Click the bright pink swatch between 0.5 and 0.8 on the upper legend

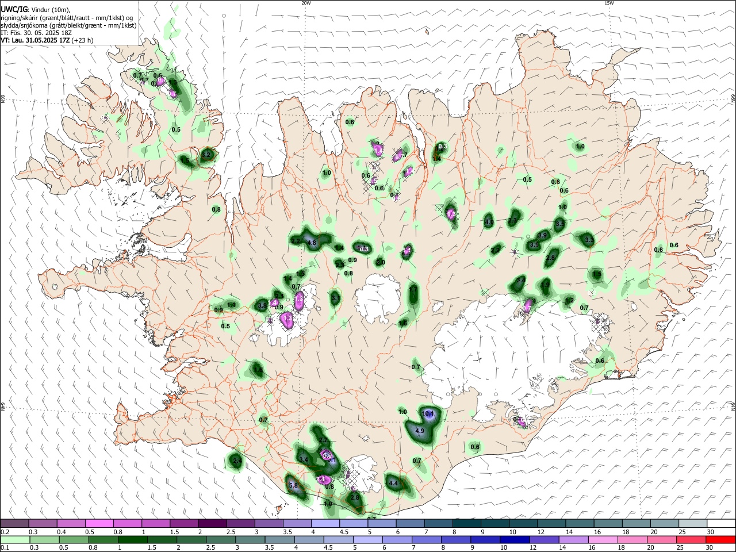point(99,524)
